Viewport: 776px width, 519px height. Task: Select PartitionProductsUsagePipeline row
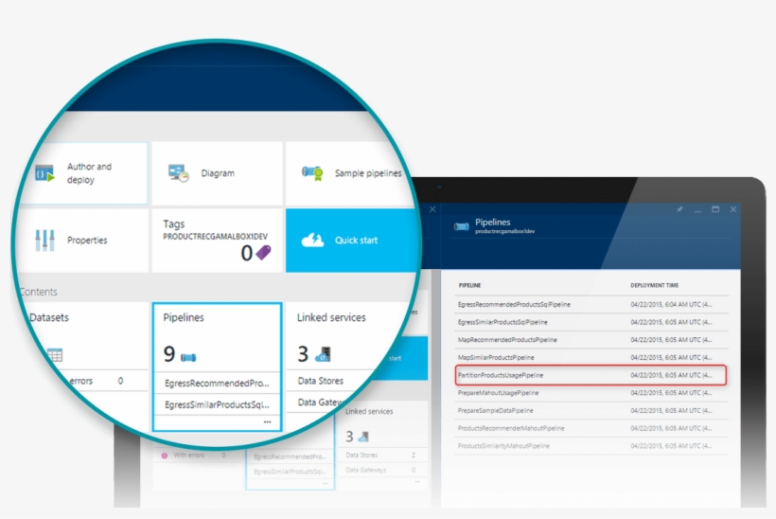(x=591, y=375)
